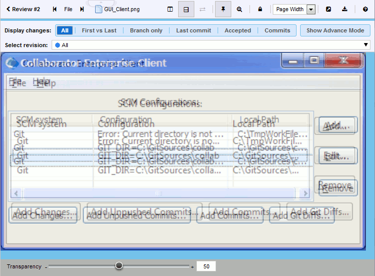Click the zoom-in magnifier icon
The image size is (375, 276).
[x=239, y=9]
